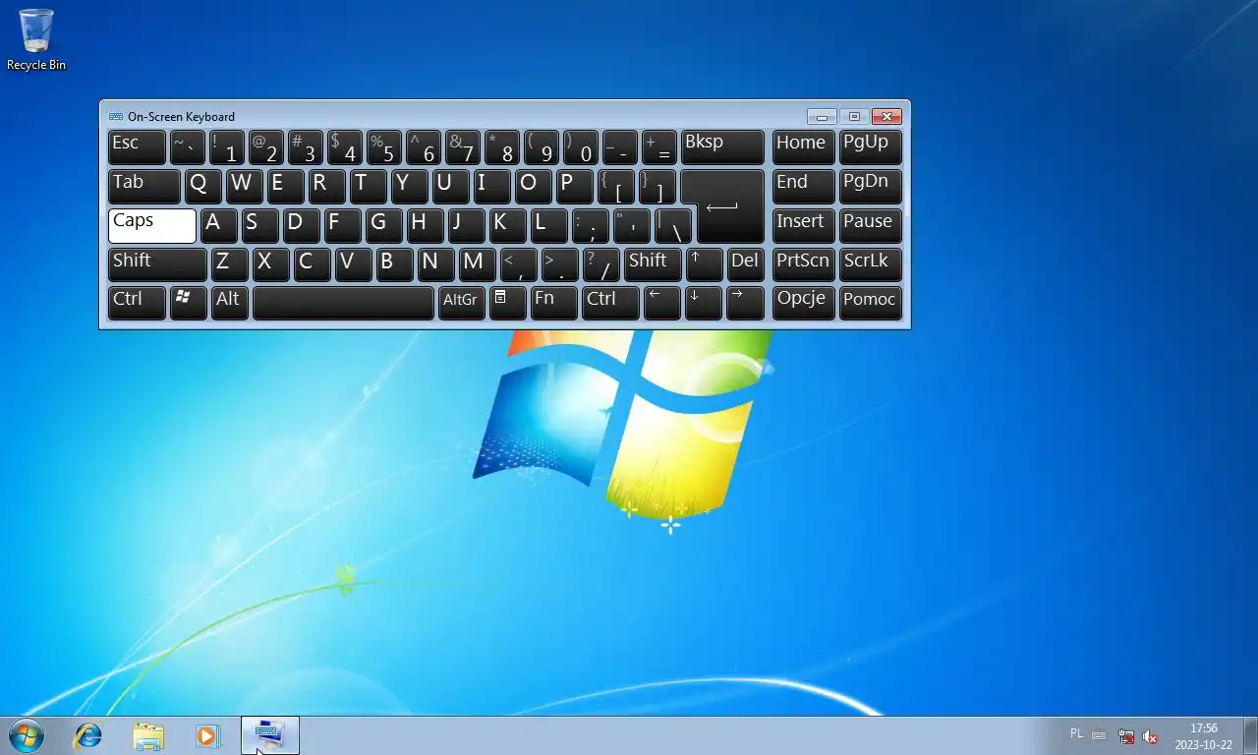The image size is (1258, 755).
Task: Click the number 1 key
Action: [x=227, y=147]
